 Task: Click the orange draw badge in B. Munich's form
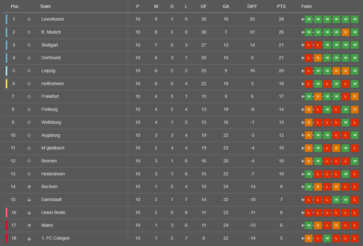pyautogui.click(x=346, y=32)
